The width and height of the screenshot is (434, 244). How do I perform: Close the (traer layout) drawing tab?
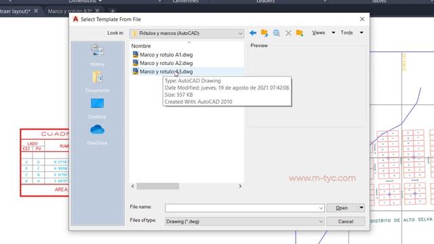point(36,11)
